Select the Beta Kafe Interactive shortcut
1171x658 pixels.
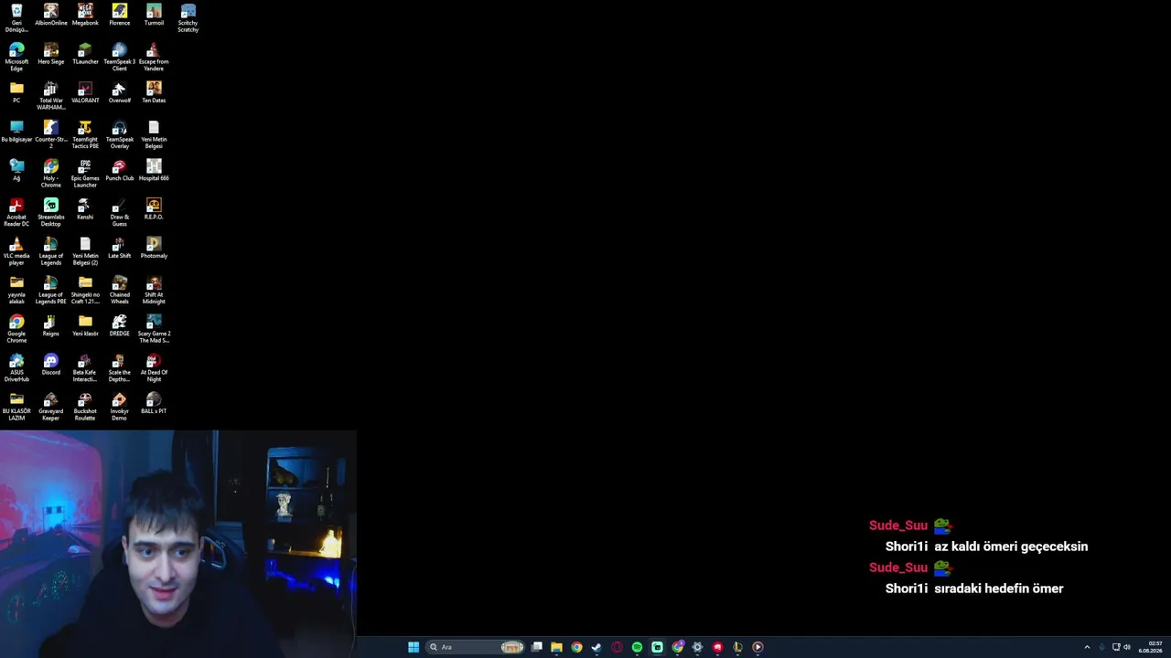point(85,366)
